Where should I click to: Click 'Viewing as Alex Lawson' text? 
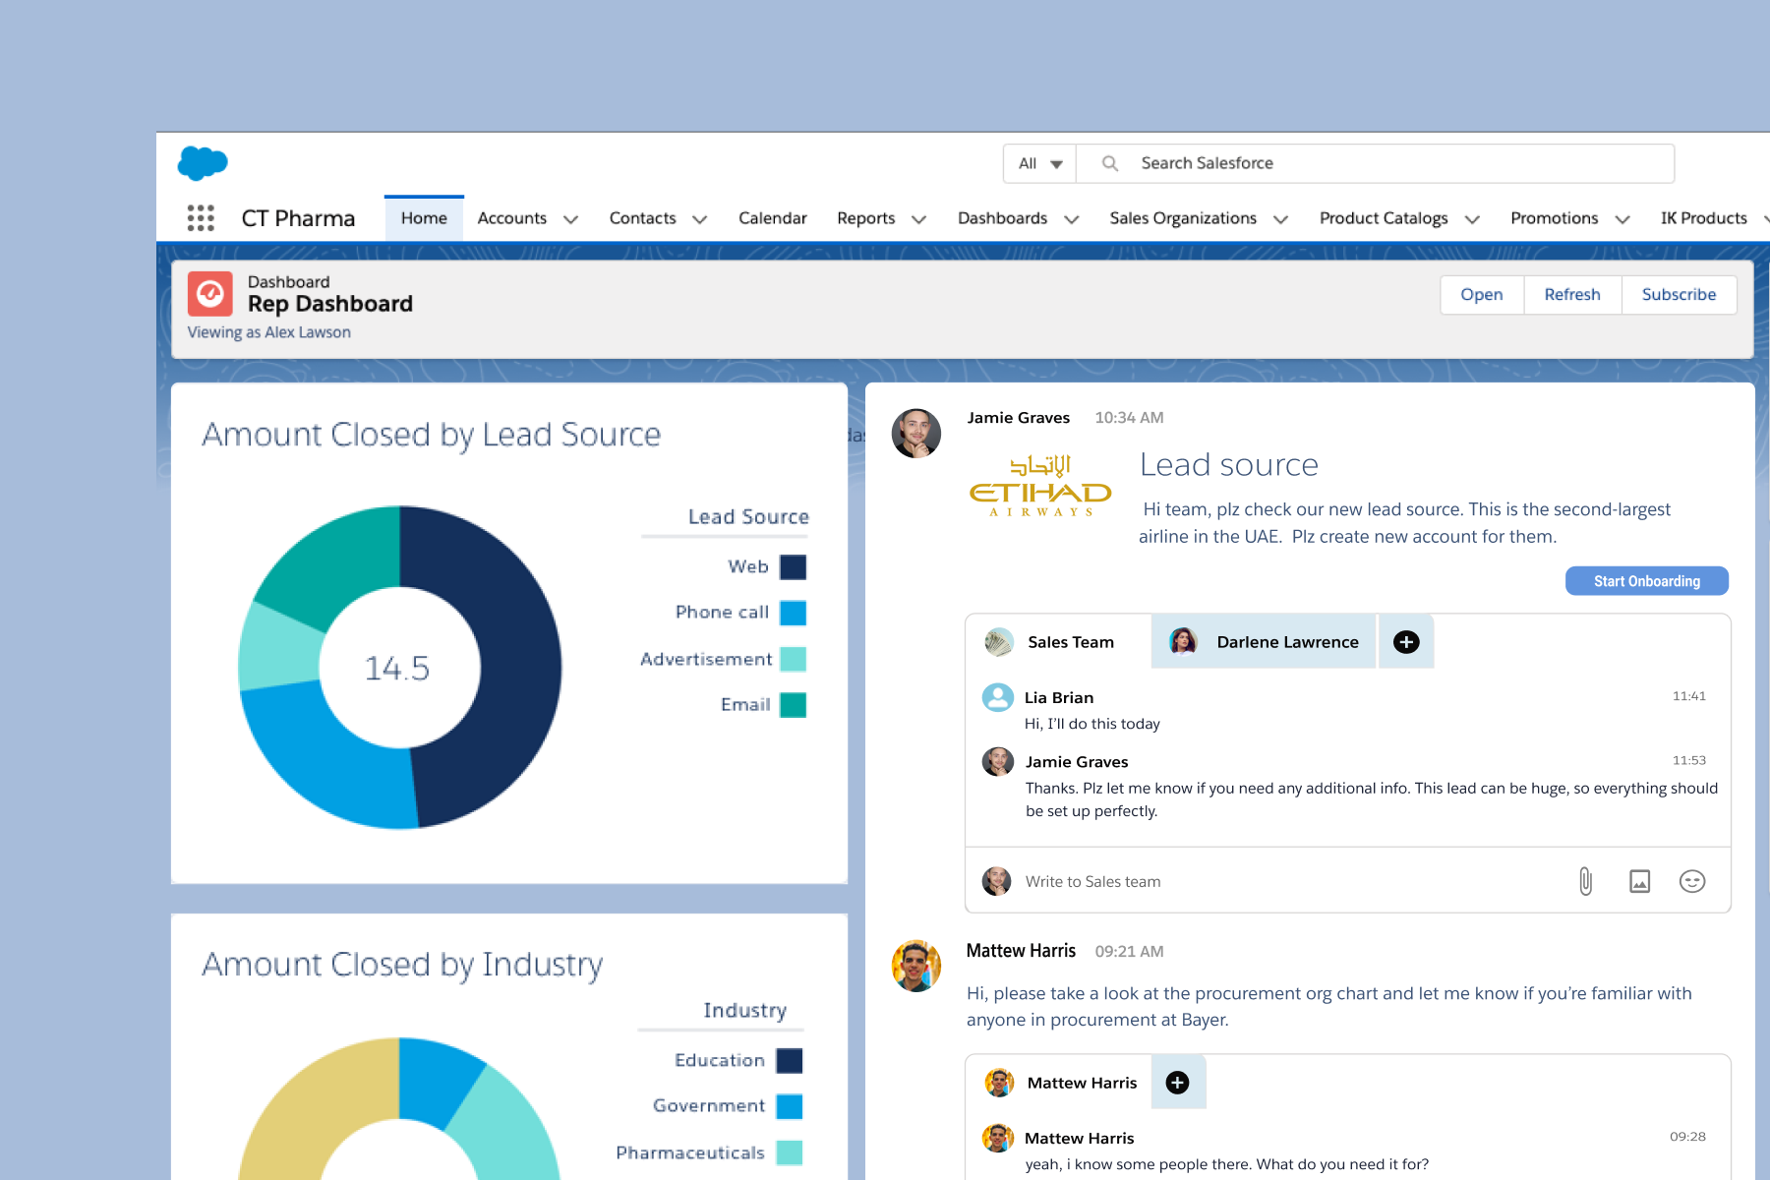[x=268, y=332]
